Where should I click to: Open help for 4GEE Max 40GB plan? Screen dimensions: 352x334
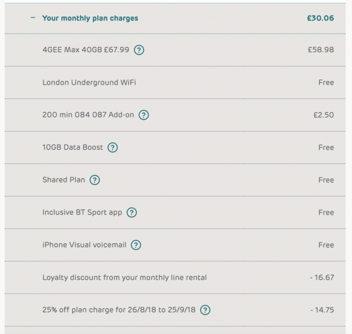(x=140, y=50)
